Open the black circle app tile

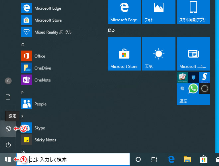coord(204,88)
